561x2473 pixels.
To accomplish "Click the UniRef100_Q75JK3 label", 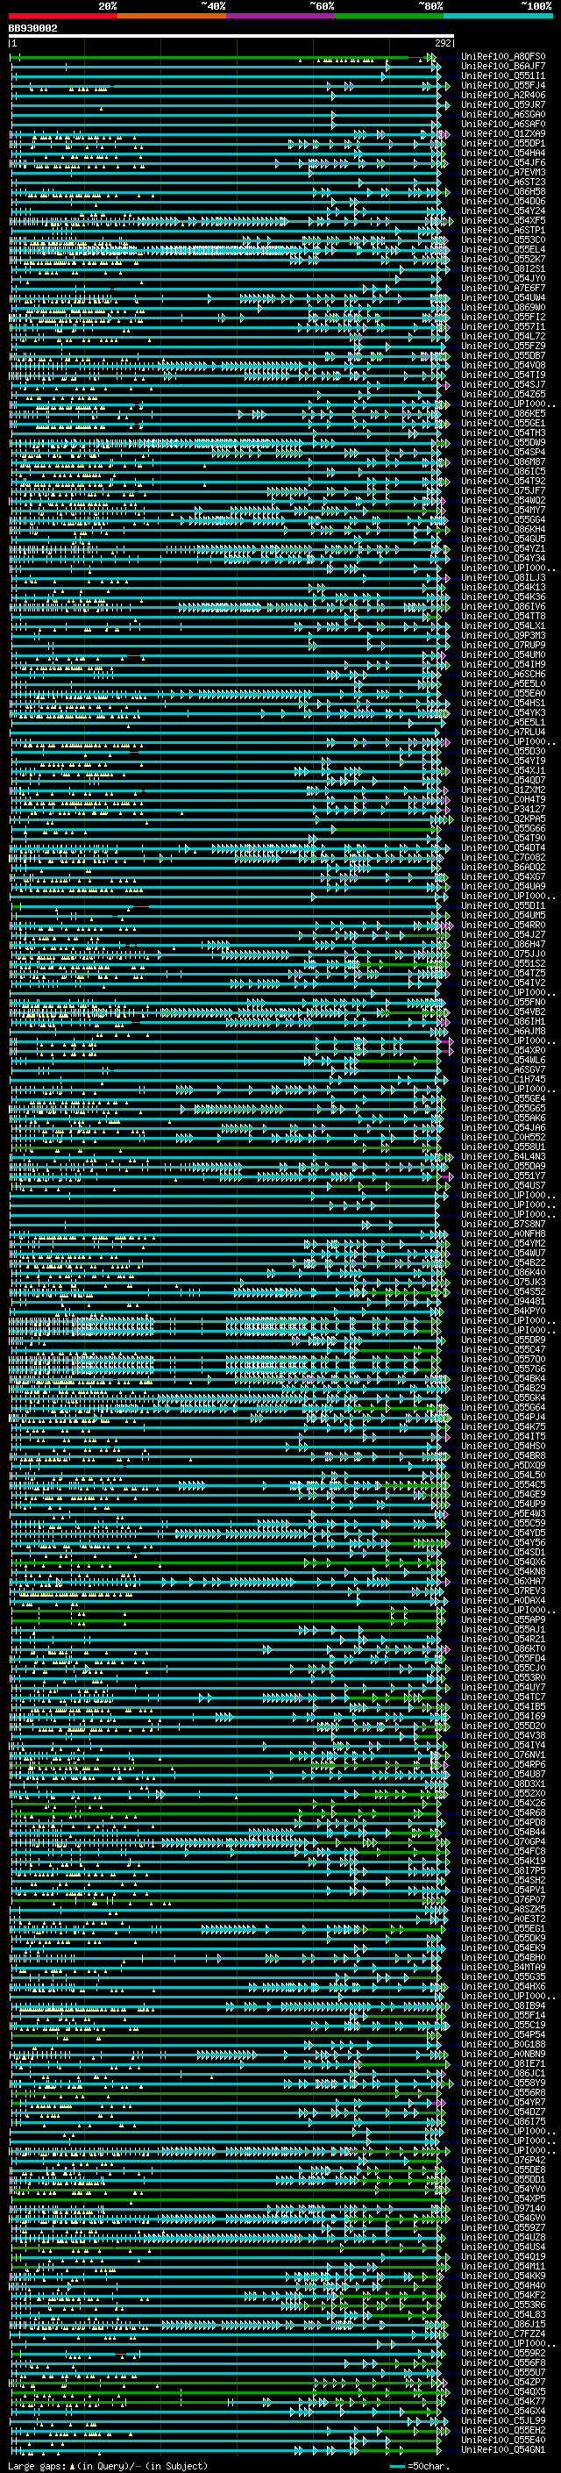I will point(503,1282).
